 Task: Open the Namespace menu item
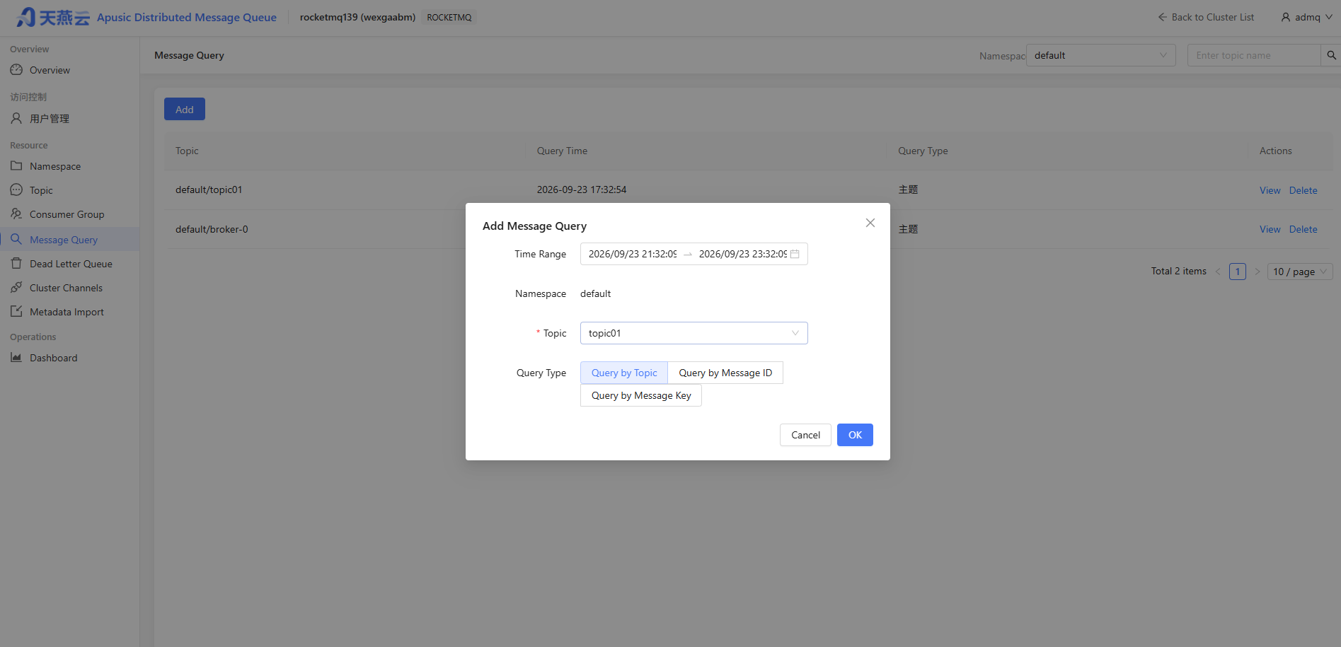[69, 166]
